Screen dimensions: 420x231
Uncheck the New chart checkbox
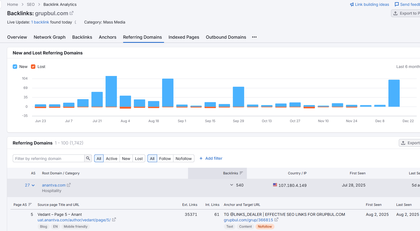15,67
